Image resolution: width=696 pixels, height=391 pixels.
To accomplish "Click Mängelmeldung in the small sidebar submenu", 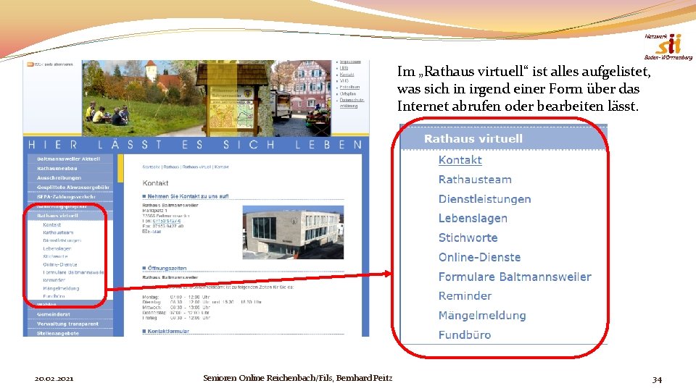I will pyautogui.click(x=61, y=288).
